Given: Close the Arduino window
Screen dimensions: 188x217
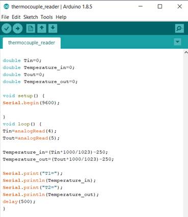Looking at the screenshot, I should pos(179,7).
